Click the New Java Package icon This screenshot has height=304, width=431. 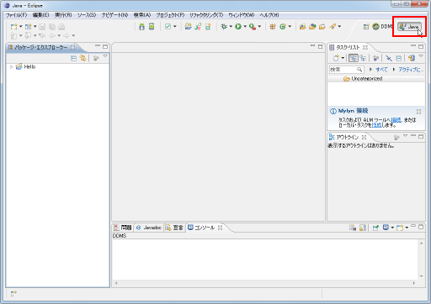click(272, 27)
